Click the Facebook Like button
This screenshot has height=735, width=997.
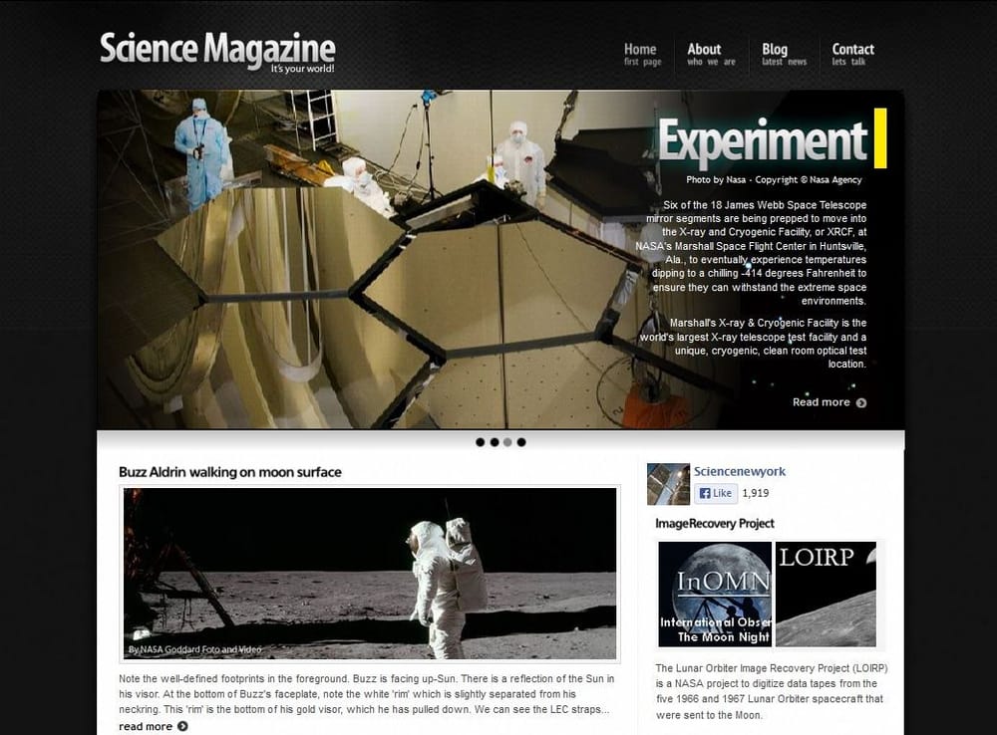(x=715, y=493)
